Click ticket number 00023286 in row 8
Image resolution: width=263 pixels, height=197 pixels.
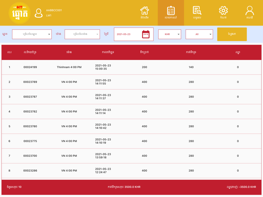coord(30,170)
